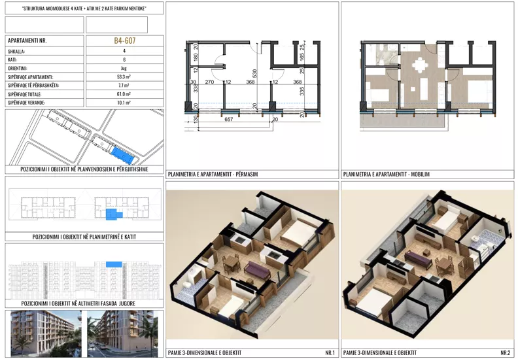Click dimension 335 on measured plan

coord(302,91)
